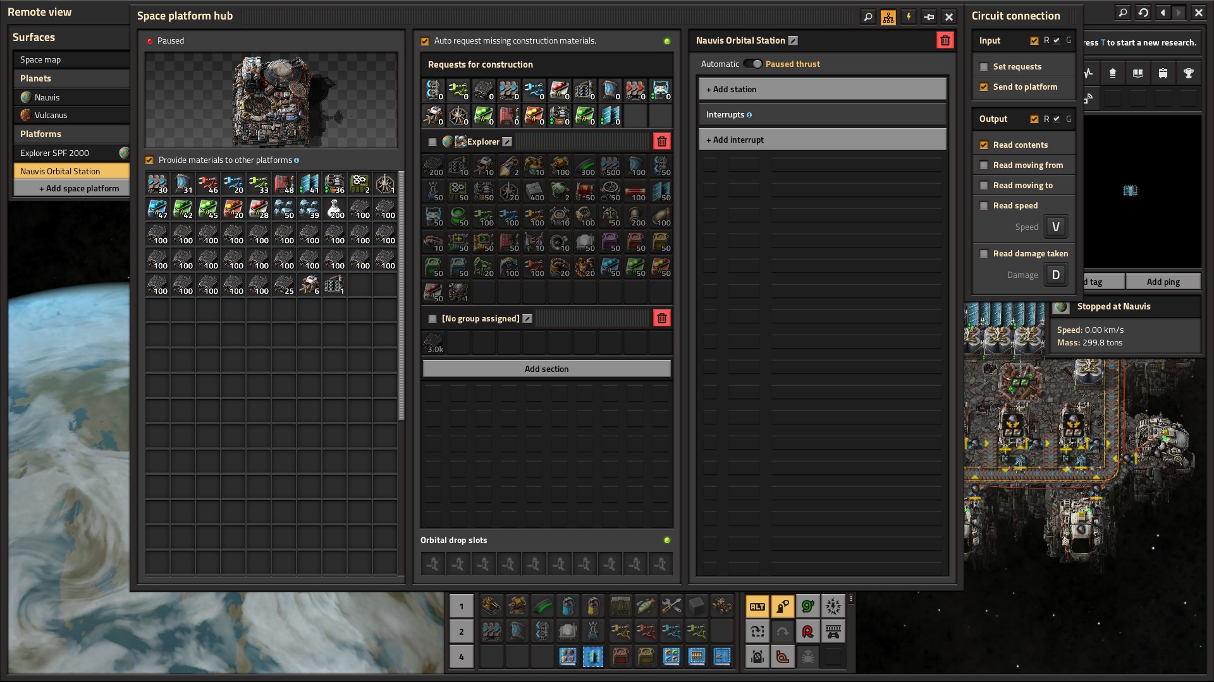Delete the Explorer request section
This screenshot has width=1214, height=682.
[661, 141]
